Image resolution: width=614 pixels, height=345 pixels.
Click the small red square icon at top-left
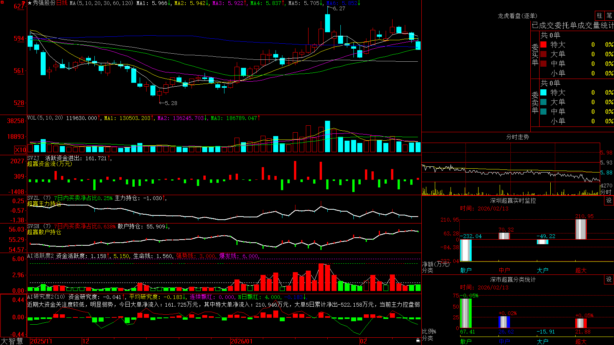[2, 2]
